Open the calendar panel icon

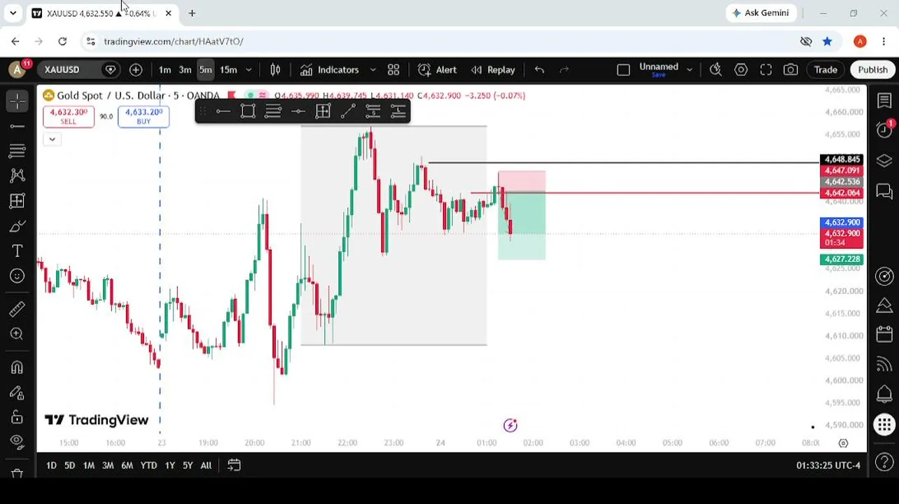(x=884, y=335)
